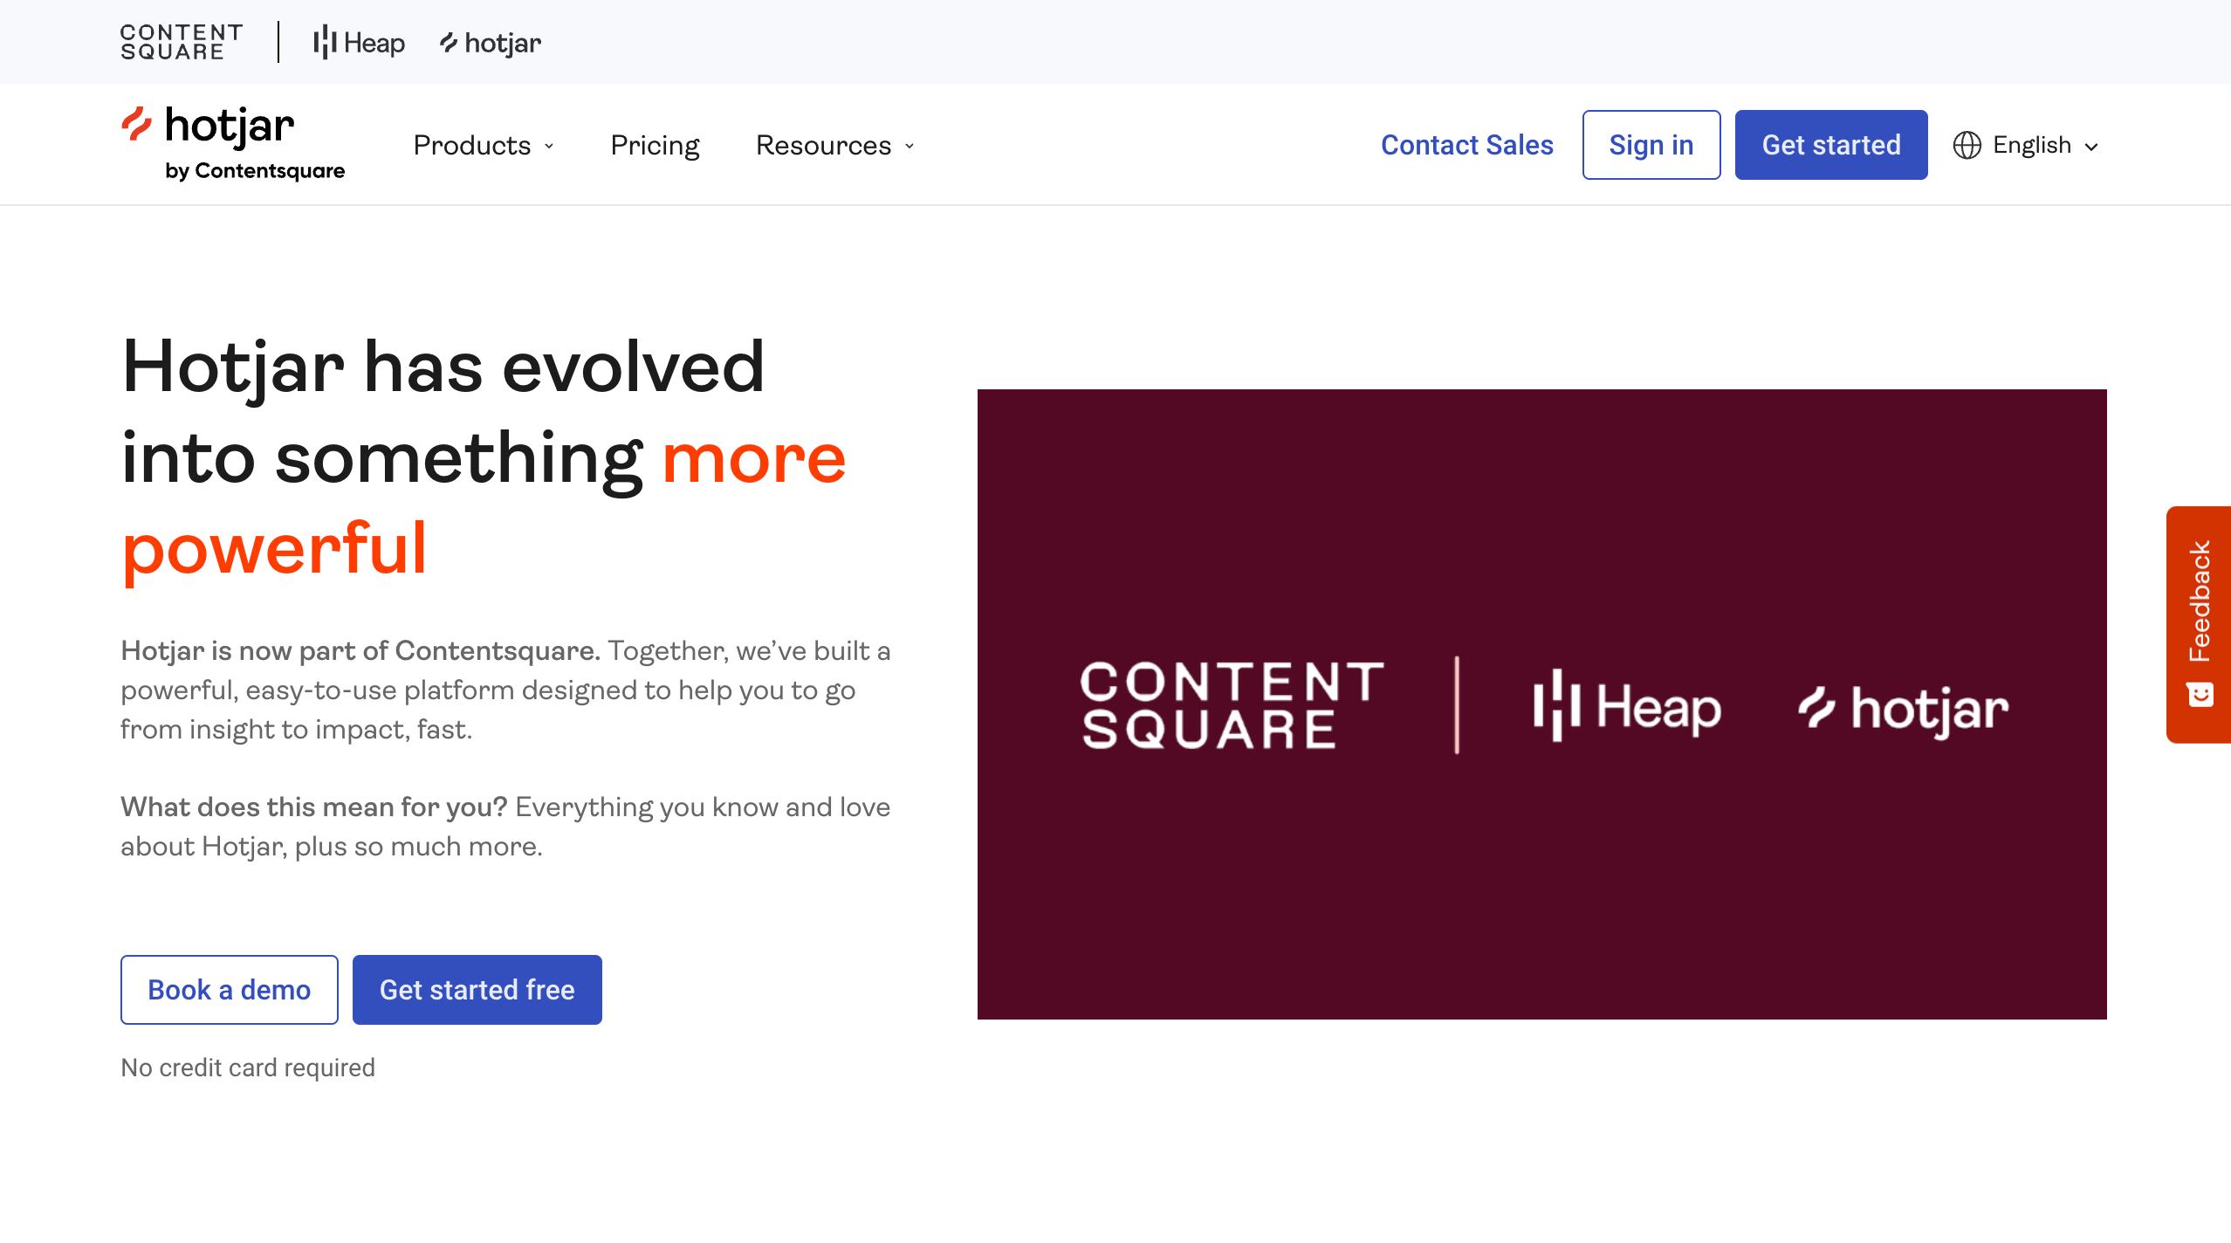Click the Heap logo in hero banner

(1627, 705)
